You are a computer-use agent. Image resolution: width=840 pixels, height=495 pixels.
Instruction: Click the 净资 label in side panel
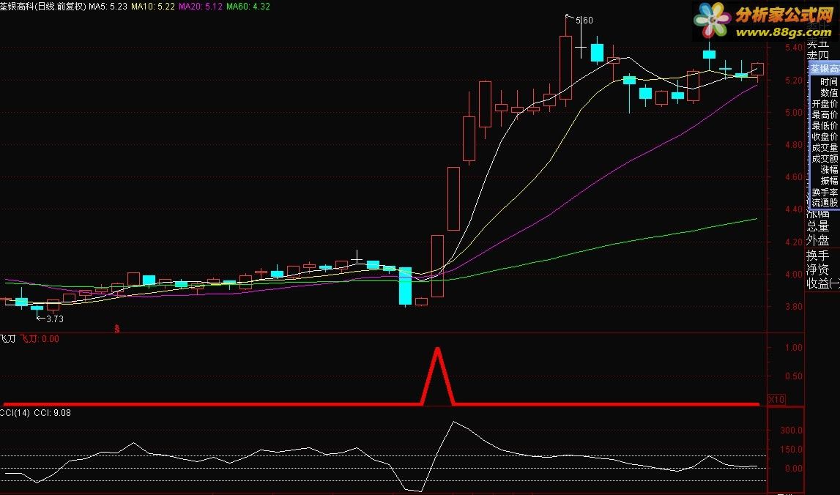[x=817, y=269]
